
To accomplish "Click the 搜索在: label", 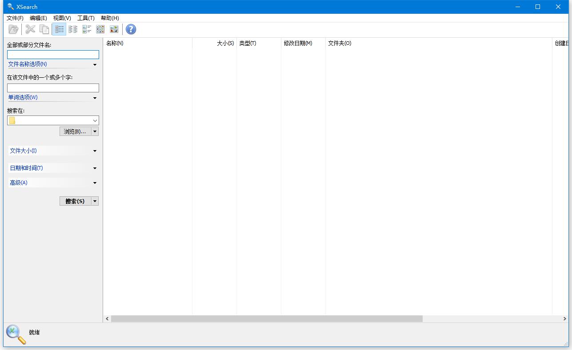I will pyautogui.click(x=16, y=111).
